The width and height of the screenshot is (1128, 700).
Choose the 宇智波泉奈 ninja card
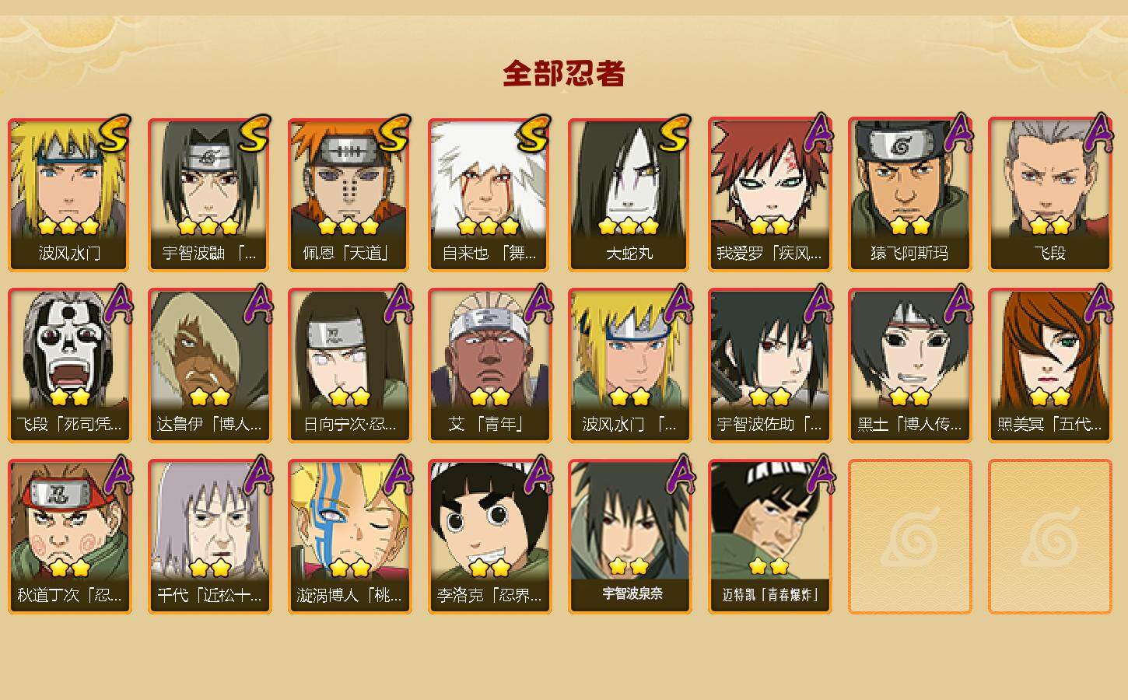coord(629,537)
